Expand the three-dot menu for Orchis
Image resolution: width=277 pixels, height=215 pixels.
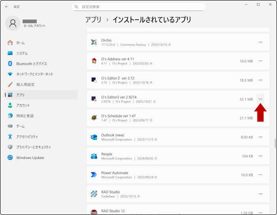tap(260, 42)
